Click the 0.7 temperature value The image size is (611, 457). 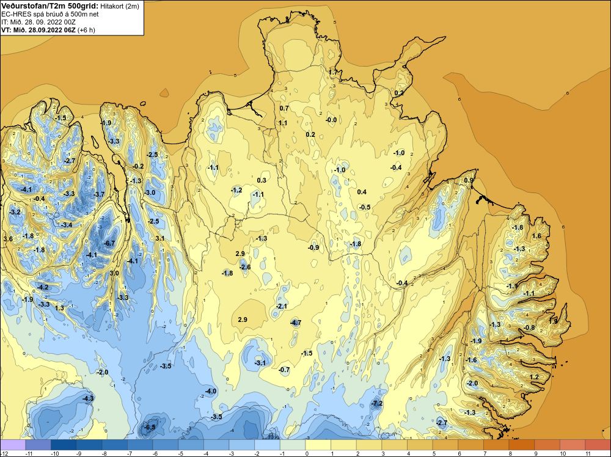(284, 108)
